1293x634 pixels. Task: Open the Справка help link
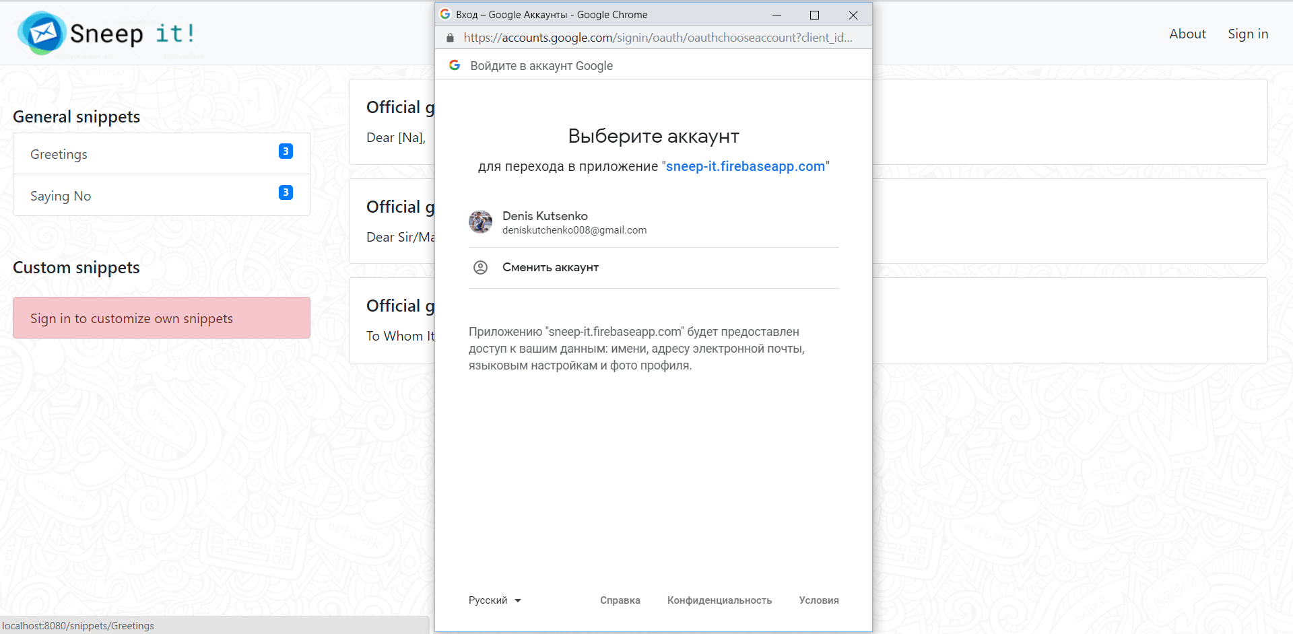[620, 600]
